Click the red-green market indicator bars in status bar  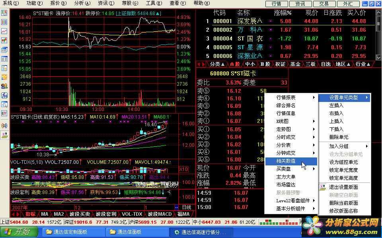pyautogui.click(x=278, y=222)
